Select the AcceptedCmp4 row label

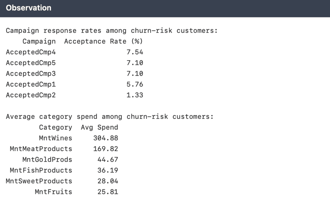[x=31, y=52]
